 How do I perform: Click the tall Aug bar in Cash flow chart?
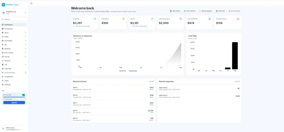pyautogui.click(x=235, y=56)
